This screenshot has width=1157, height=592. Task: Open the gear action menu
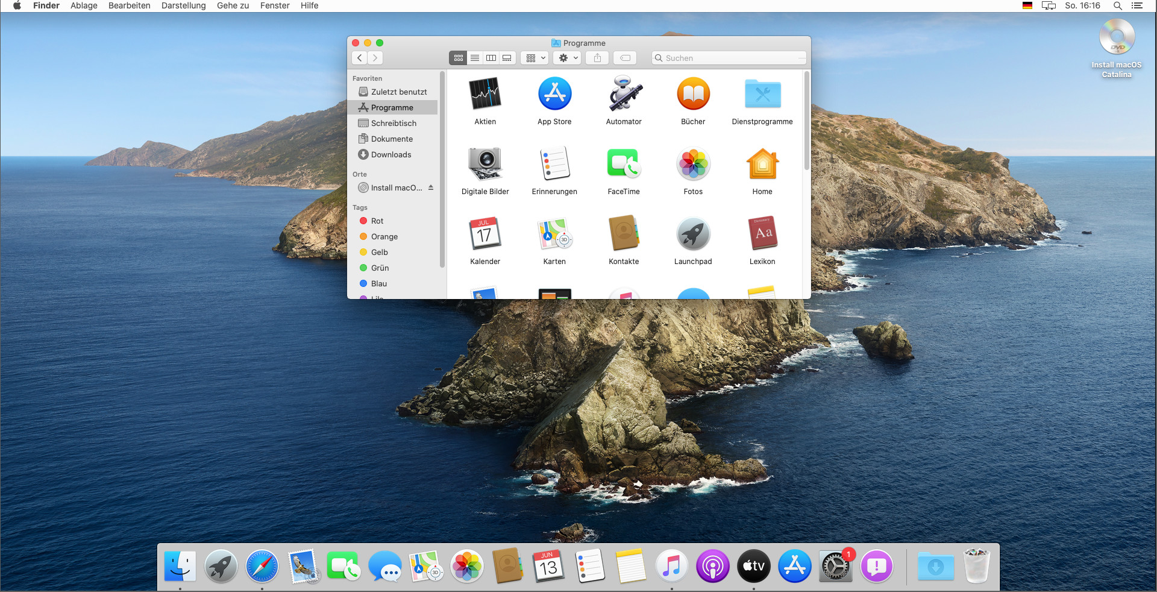(568, 58)
